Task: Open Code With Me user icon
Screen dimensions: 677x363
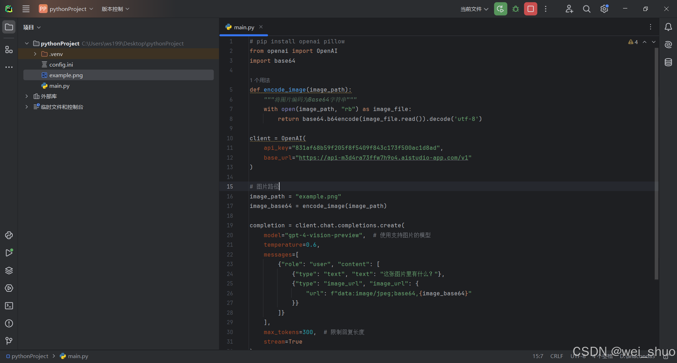Action: coord(569,9)
